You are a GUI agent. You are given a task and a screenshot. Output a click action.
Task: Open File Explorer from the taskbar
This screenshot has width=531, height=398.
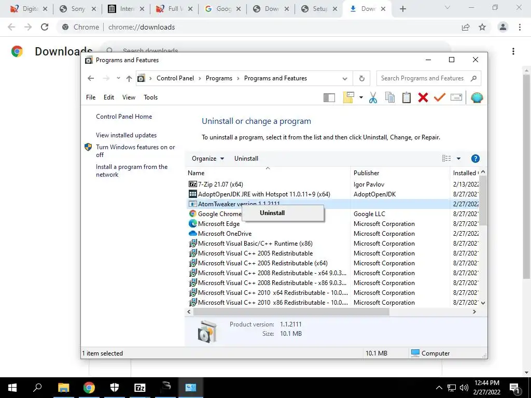63,388
